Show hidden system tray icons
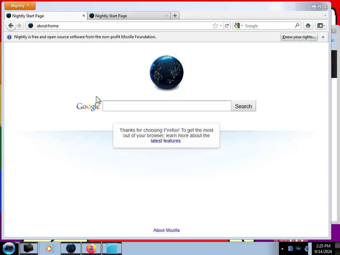The width and height of the screenshot is (340, 255). pos(282,249)
